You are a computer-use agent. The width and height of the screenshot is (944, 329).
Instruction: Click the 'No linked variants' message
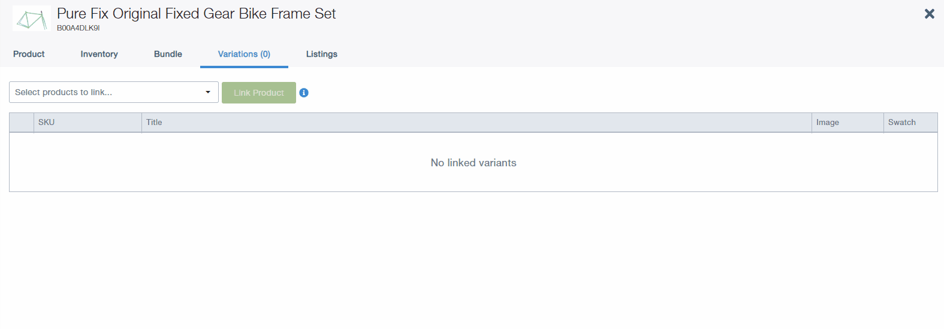pyautogui.click(x=473, y=163)
